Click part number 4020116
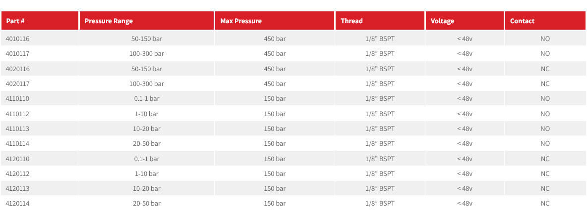Image resolution: width=587 pixels, height=216 pixels. [17, 69]
